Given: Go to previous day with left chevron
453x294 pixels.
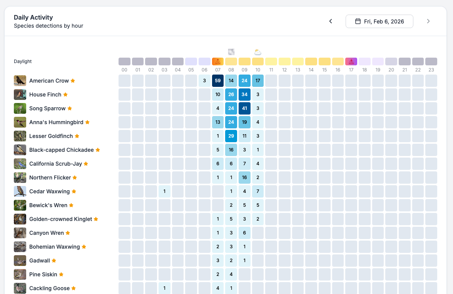Looking at the screenshot, I should pyautogui.click(x=330, y=22).
